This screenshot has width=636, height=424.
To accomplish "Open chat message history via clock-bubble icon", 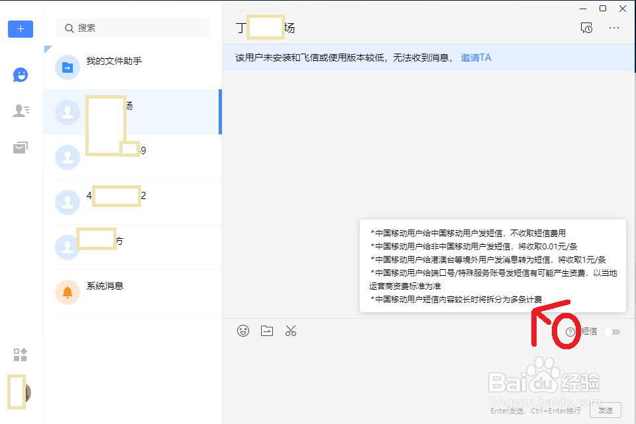I will 587,28.
